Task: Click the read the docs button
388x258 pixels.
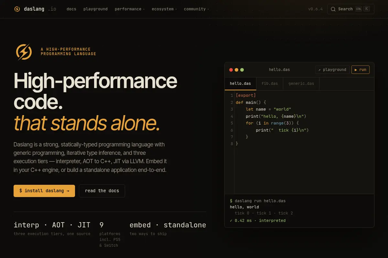Action: pos(102,191)
